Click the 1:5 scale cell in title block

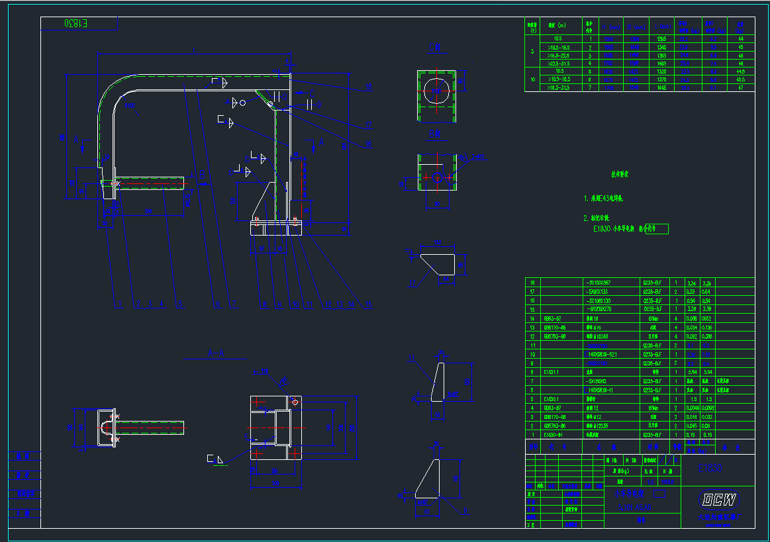[650, 482]
